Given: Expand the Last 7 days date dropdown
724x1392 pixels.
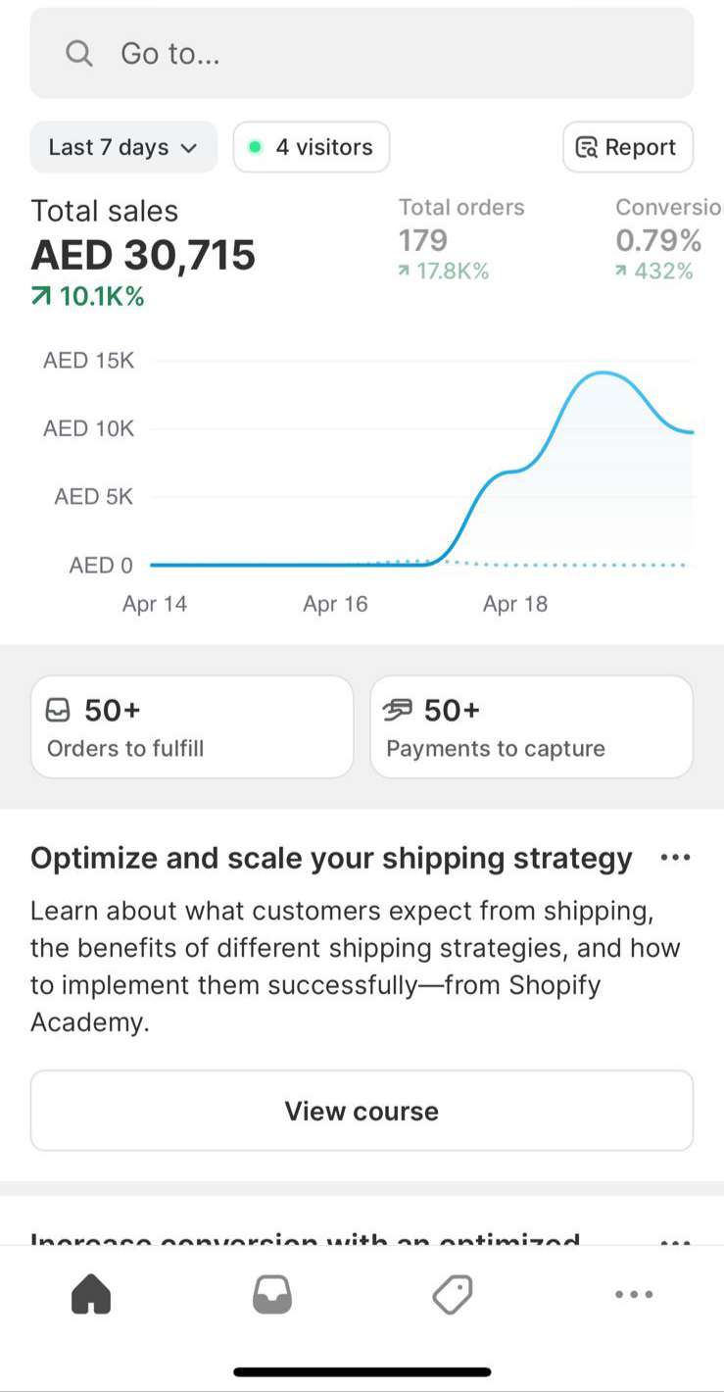Looking at the screenshot, I should (123, 147).
